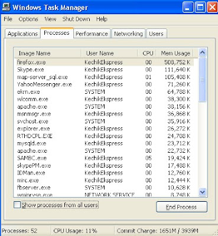218x236 pixels.
Task: Click the scrollbar down arrow
Action: (203, 191)
